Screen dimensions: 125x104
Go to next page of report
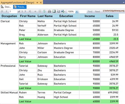pyautogui.click(x=26, y=11)
